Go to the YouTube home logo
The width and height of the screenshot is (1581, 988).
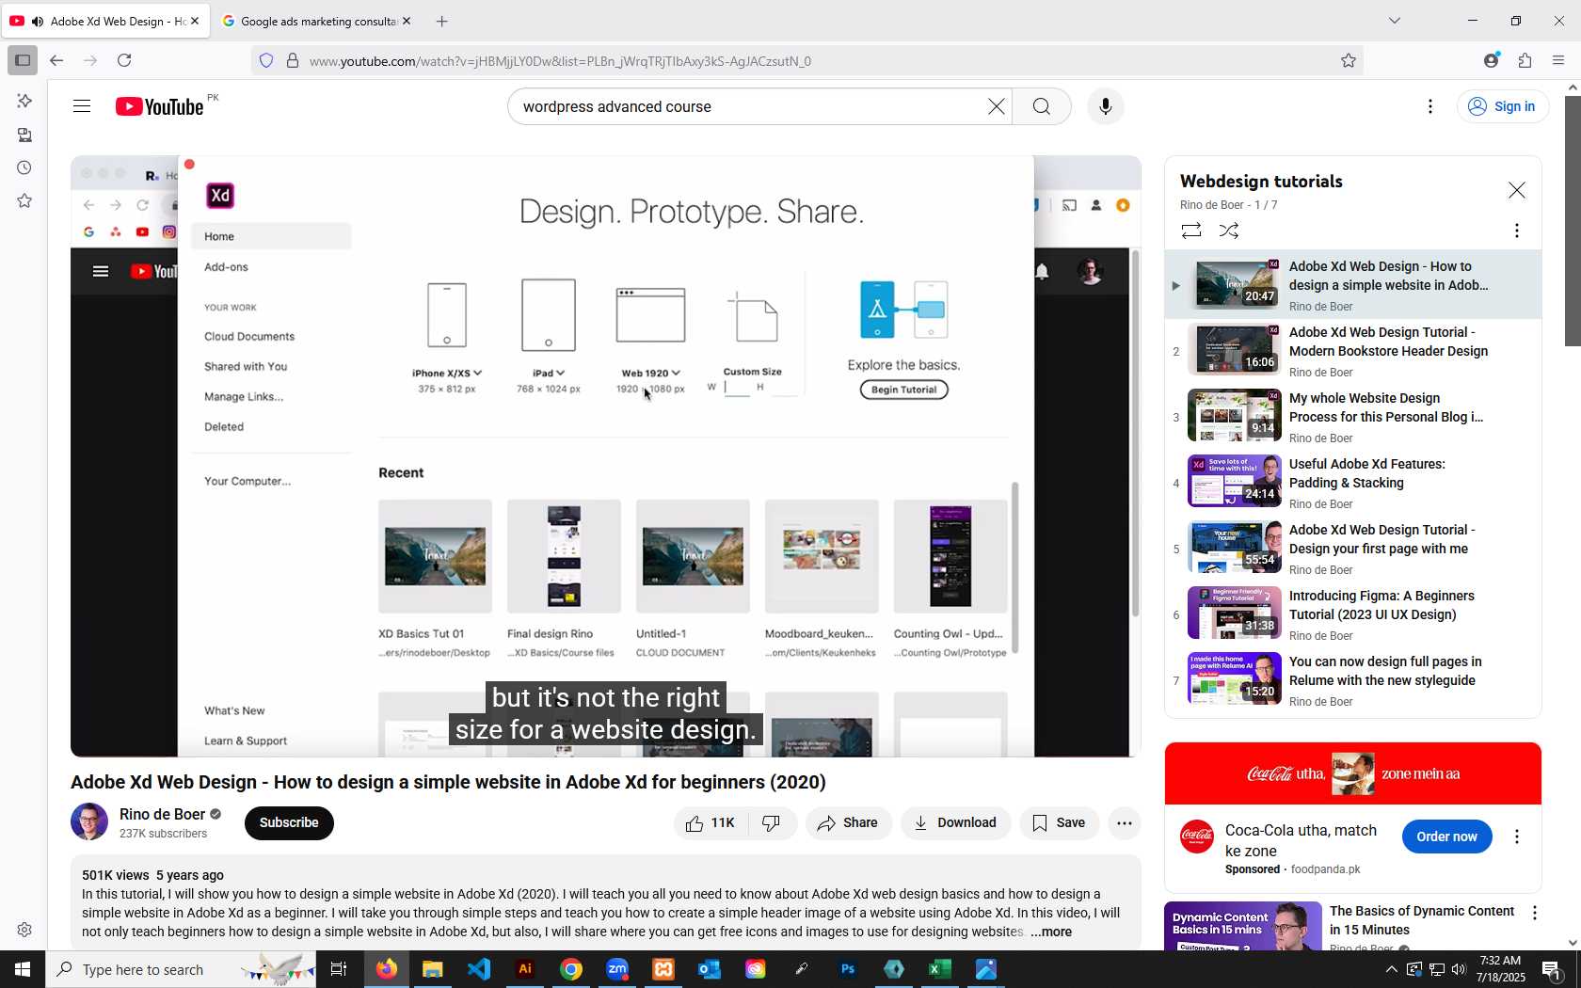(159, 106)
